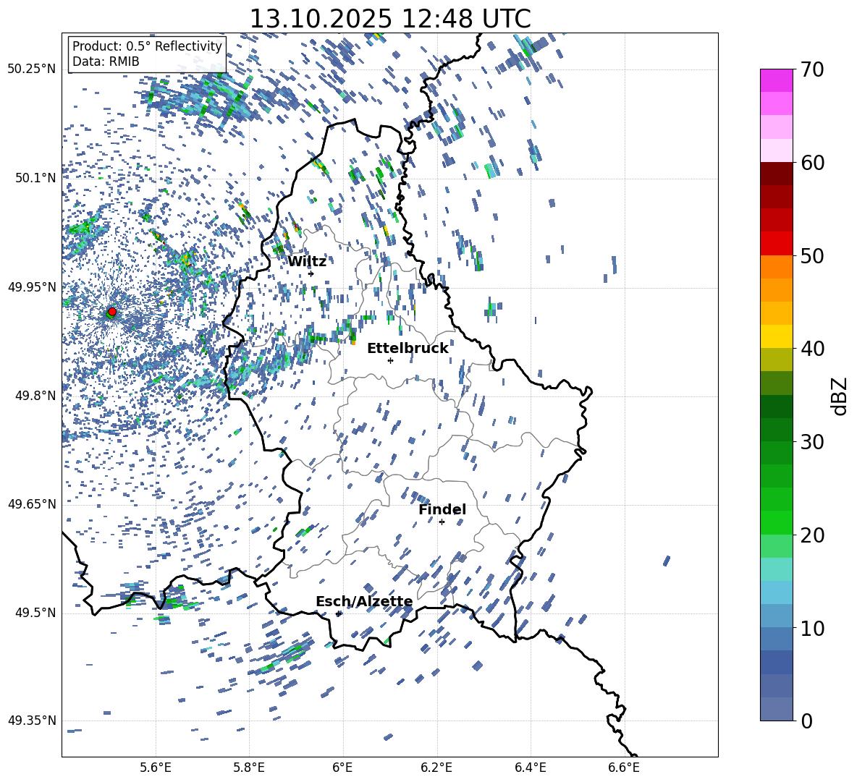Click the Wiltz city label
This screenshot has height=782, width=857.
(x=307, y=261)
